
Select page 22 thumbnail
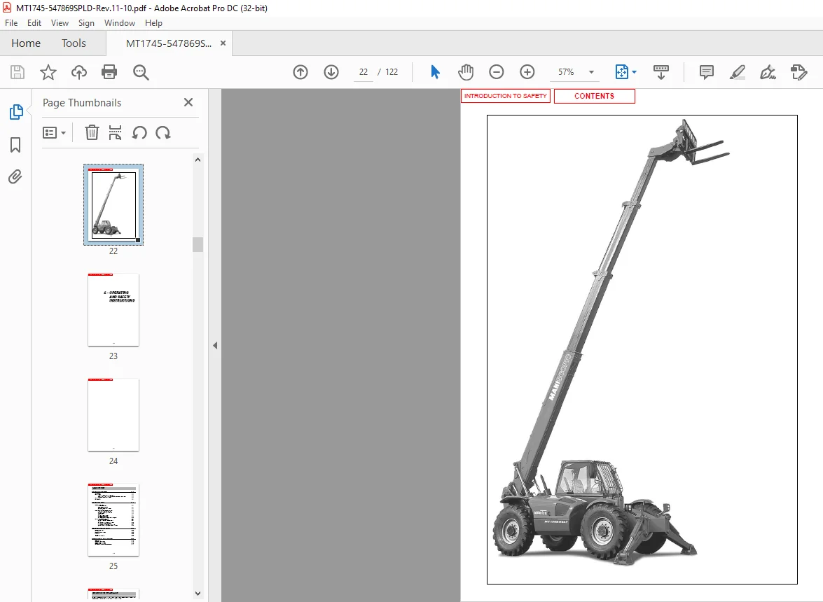pos(113,204)
